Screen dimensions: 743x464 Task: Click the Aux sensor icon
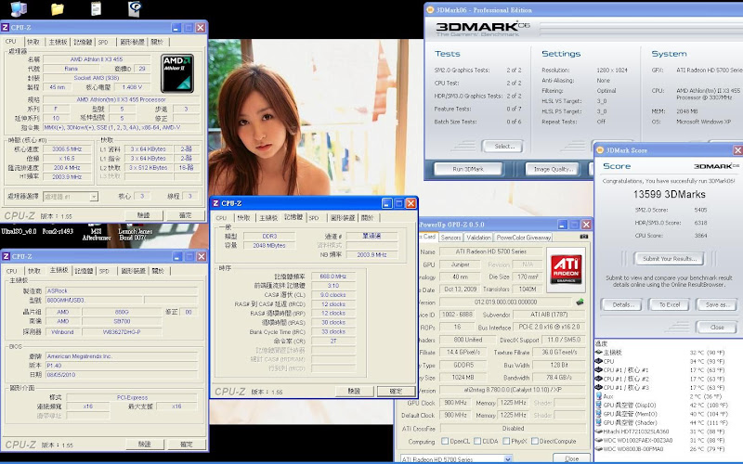coord(598,396)
